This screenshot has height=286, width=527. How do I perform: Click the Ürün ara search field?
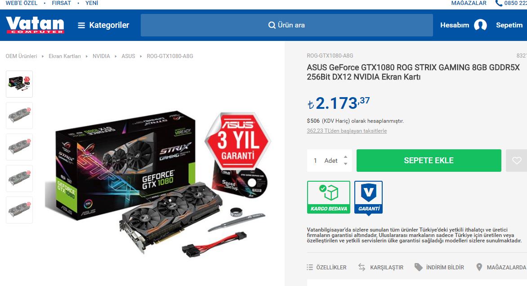(287, 25)
